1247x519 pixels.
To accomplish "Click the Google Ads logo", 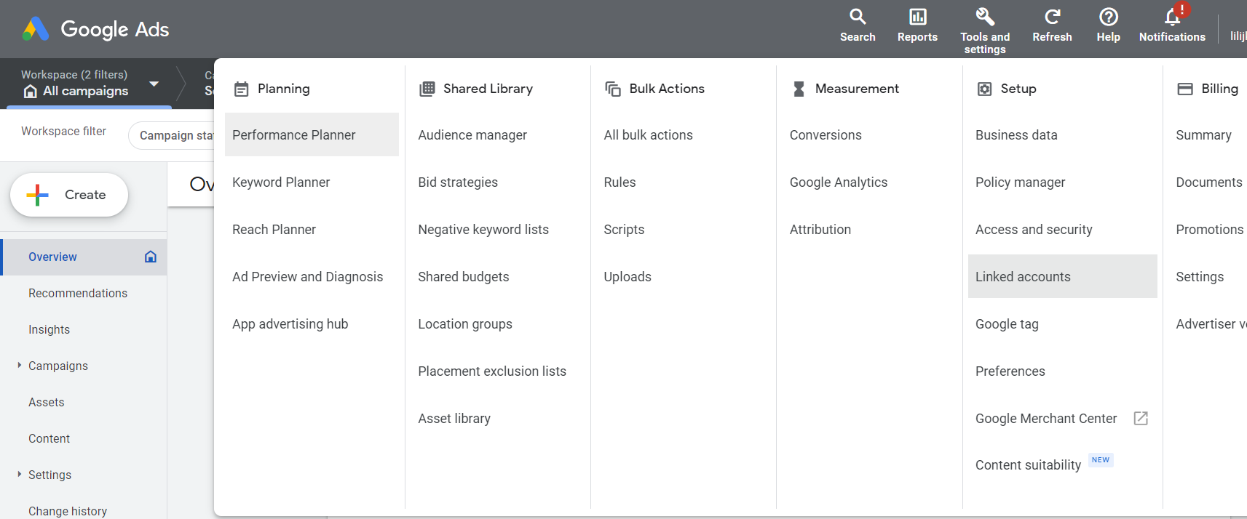I will pos(95,29).
